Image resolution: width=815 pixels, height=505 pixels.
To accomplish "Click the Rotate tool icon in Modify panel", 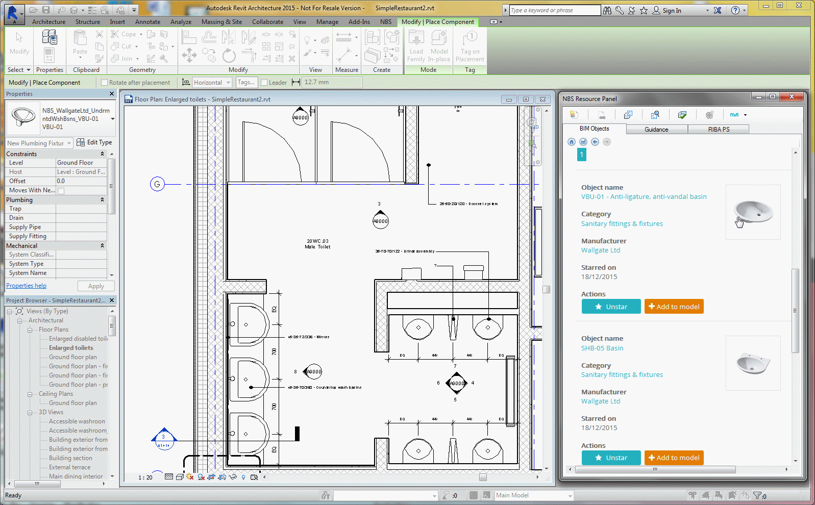I will click(x=229, y=55).
